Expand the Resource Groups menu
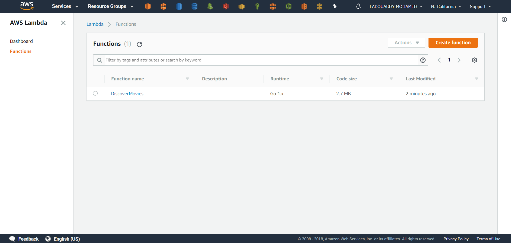 (x=110, y=6)
